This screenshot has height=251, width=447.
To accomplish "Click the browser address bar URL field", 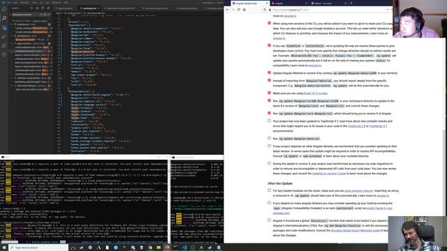I will tap(328, 10).
